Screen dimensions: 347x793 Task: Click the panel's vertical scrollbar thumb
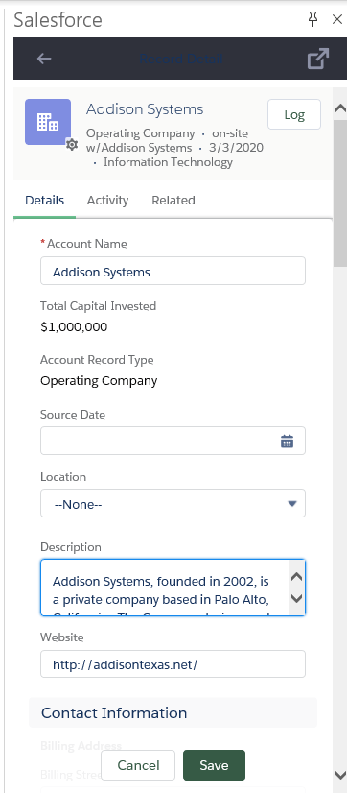point(340,192)
